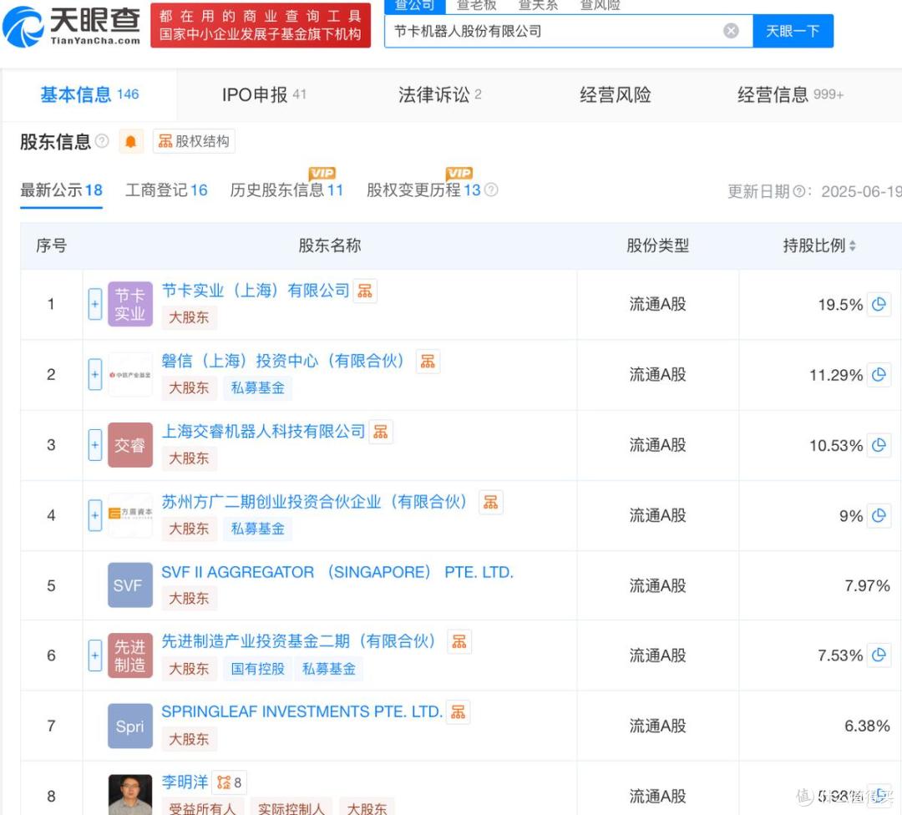
Task: Open the pie chart icon next to 11.29%
Action: (x=879, y=375)
